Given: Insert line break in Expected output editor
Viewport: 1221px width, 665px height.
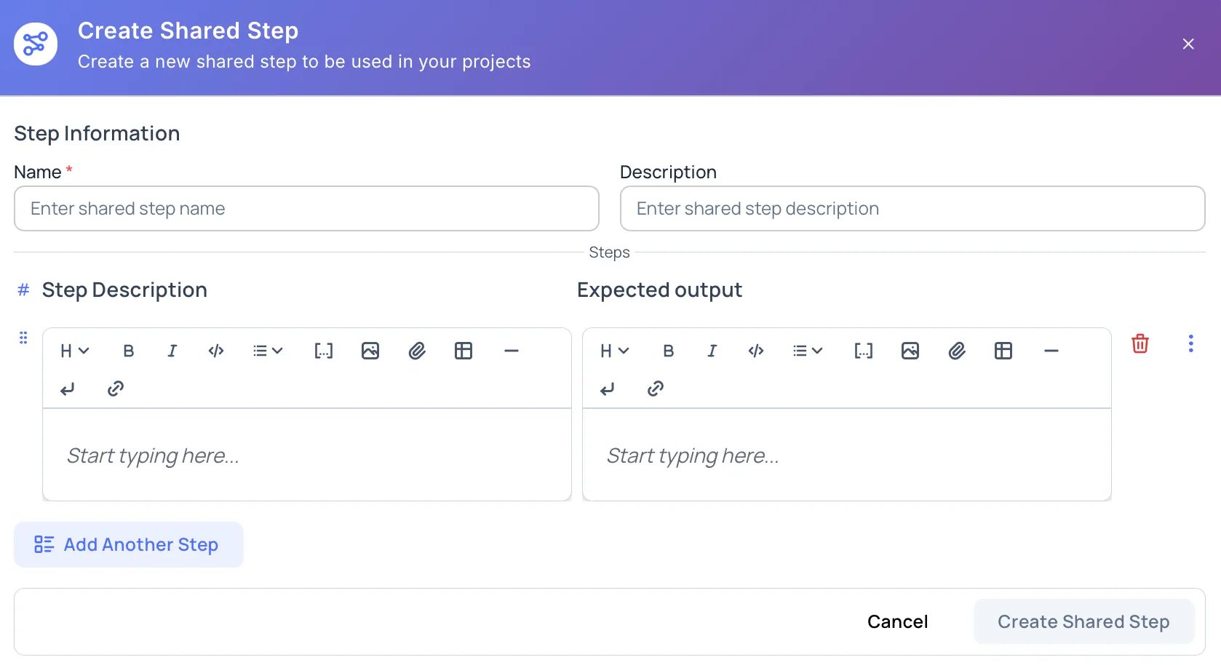Looking at the screenshot, I should point(608,389).
